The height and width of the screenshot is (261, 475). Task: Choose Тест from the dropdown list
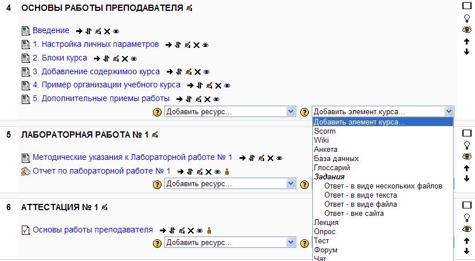[x=383, y=241]
